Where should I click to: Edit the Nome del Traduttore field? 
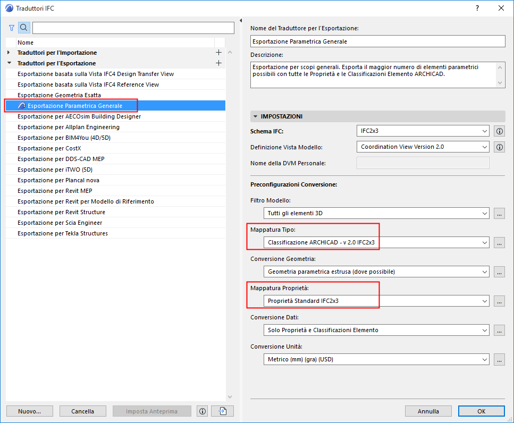(x=377, y=41)
